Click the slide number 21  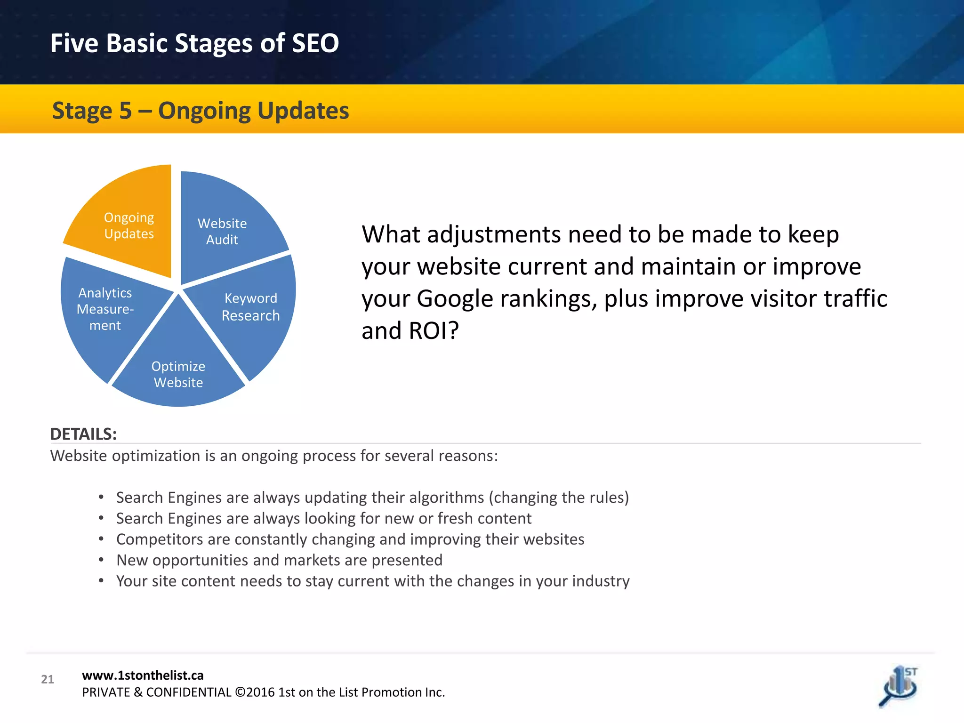pyautogui.click(x=48, y=679)
